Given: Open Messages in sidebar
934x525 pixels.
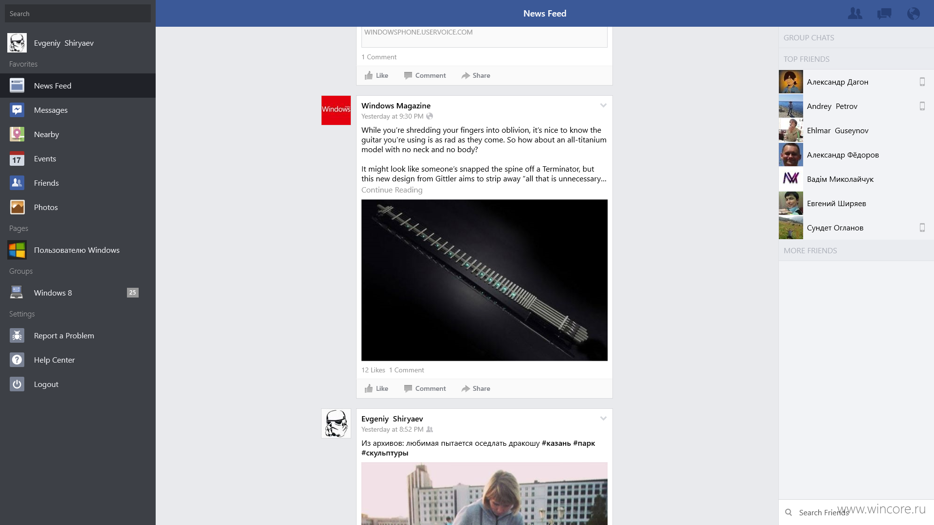Looking at the screenshot, I should 78,110.
